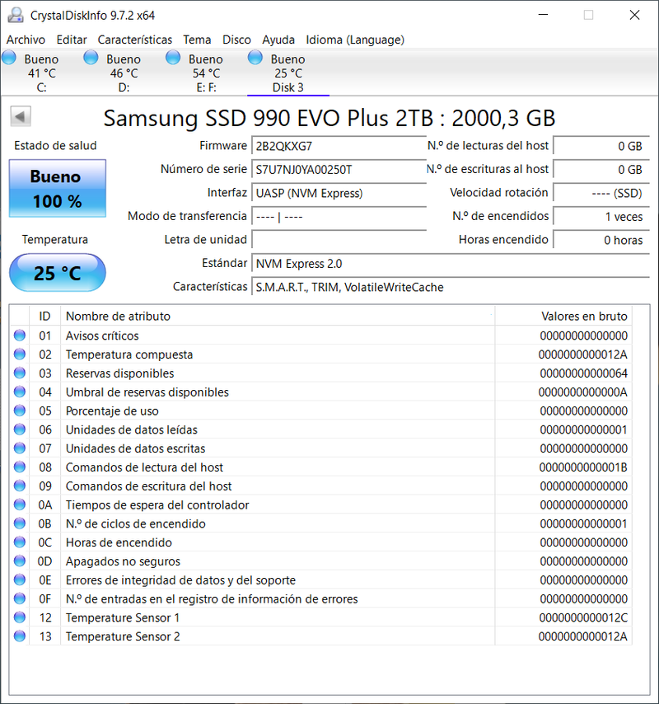Click status dot for Errores de integridad row

(x=19, y=580)
